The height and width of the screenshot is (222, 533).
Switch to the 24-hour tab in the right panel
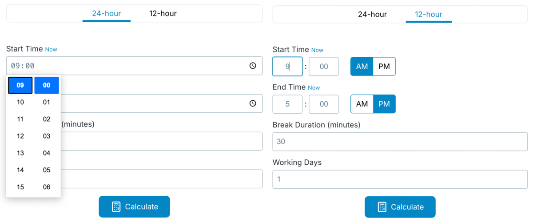[x=372, y=14]
